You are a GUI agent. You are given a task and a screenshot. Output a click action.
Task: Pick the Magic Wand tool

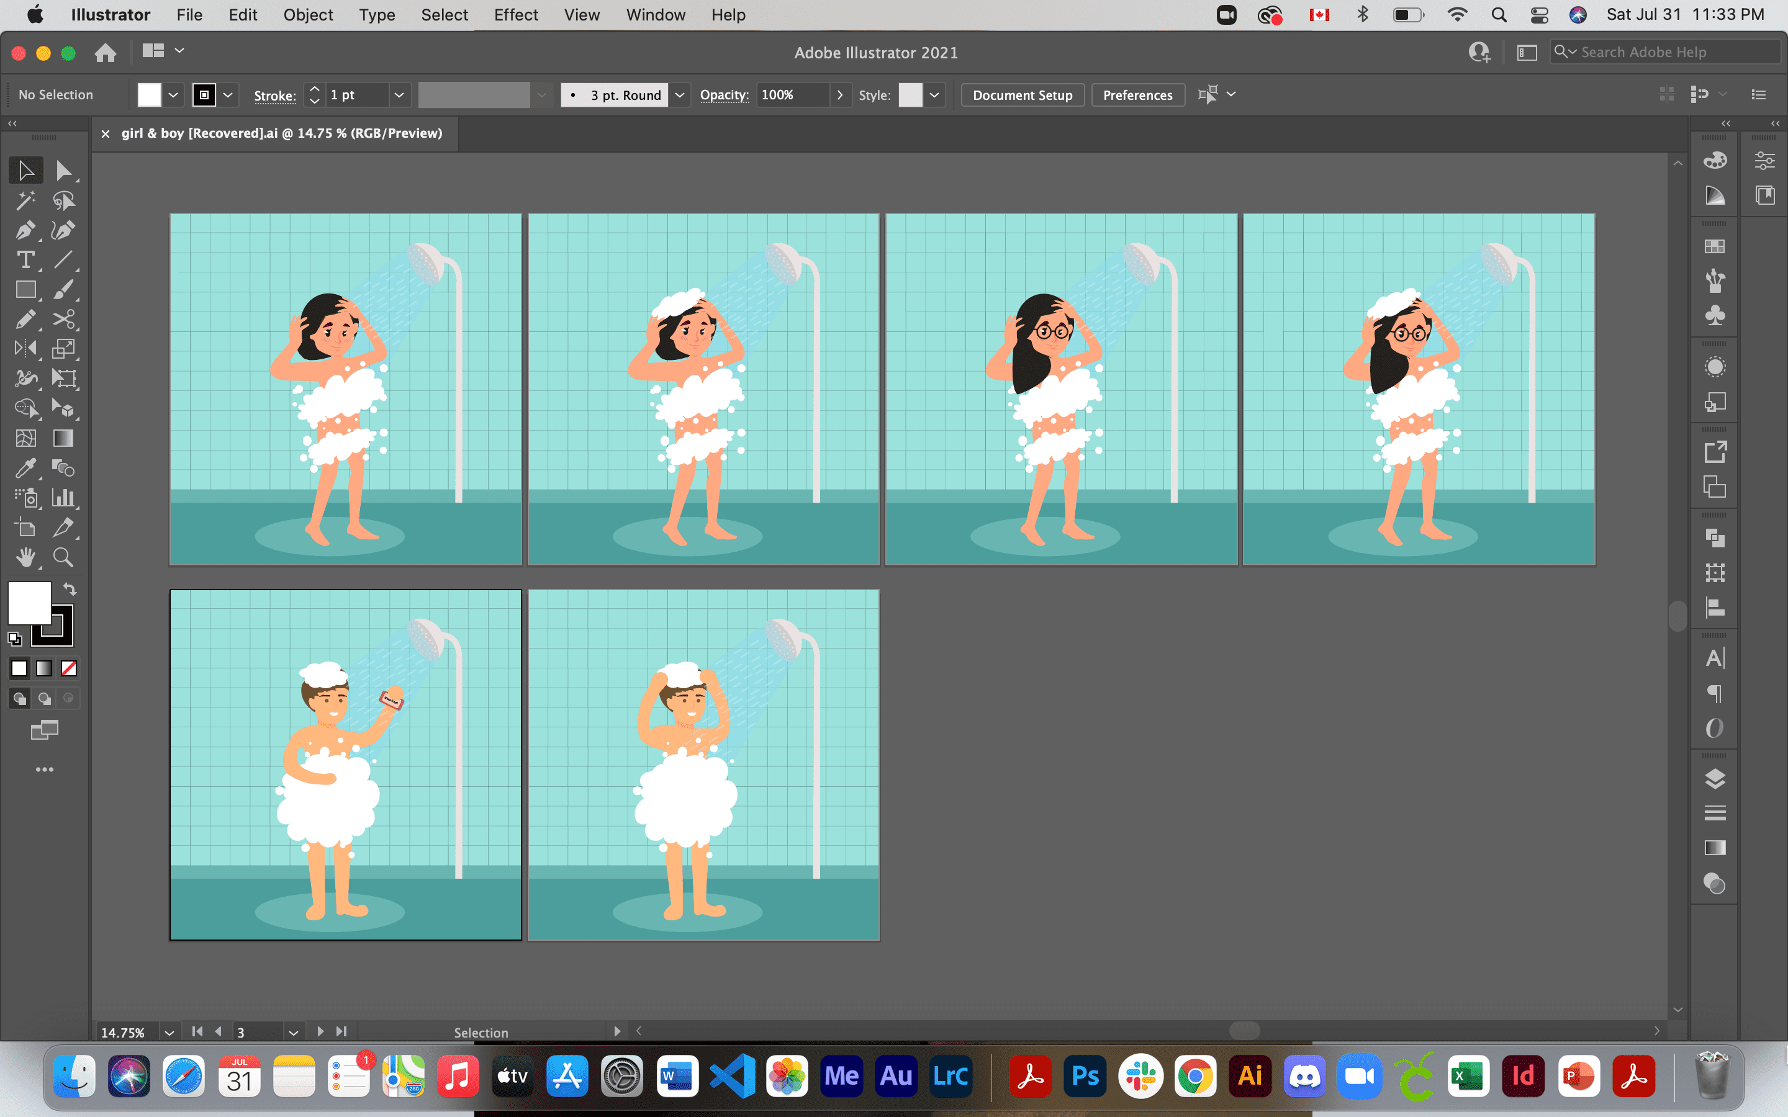tap(26, 200)
